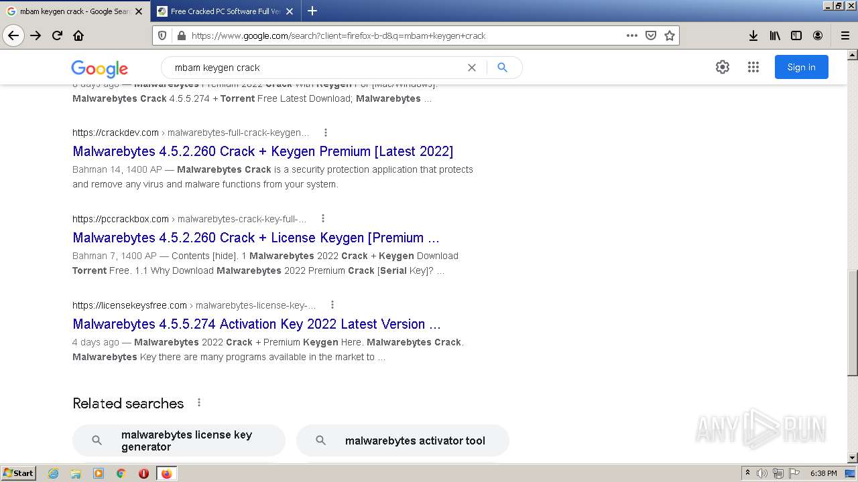
Task: Save page to Pocket
Action: (651, 35)
